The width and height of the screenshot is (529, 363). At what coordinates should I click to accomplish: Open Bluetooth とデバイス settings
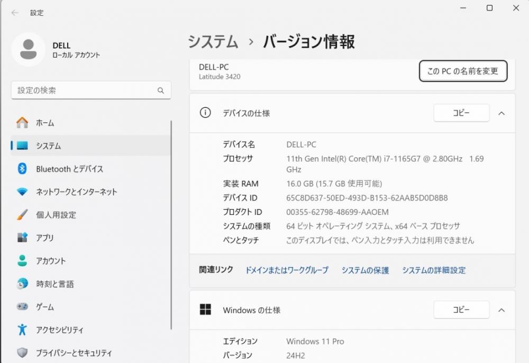[x=91, y=168]
